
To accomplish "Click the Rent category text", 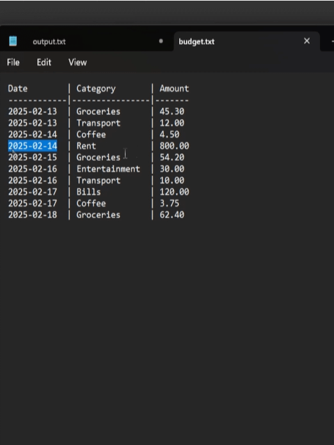I will tap(86, 146).
